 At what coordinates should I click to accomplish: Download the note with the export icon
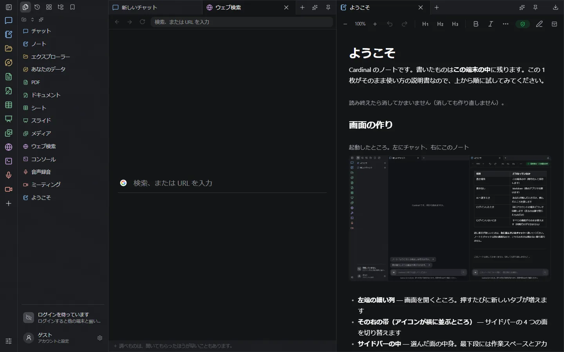pyautogui.click(x=555, y=7)
